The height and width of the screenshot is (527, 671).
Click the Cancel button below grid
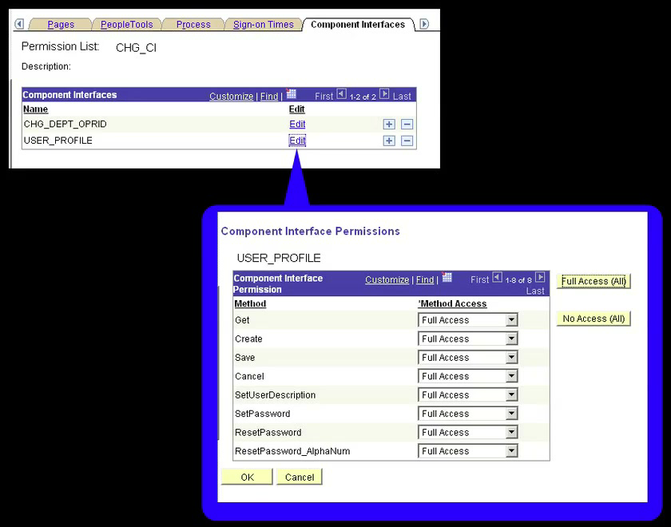pyautogui.click(x=299, y=477)
